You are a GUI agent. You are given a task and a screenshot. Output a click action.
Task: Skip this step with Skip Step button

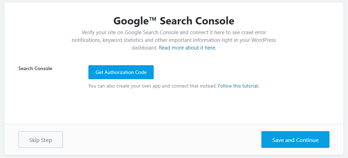coord(41,140)
